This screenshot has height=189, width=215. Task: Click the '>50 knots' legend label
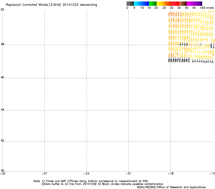pyautogui.click(x=207, y=8)
